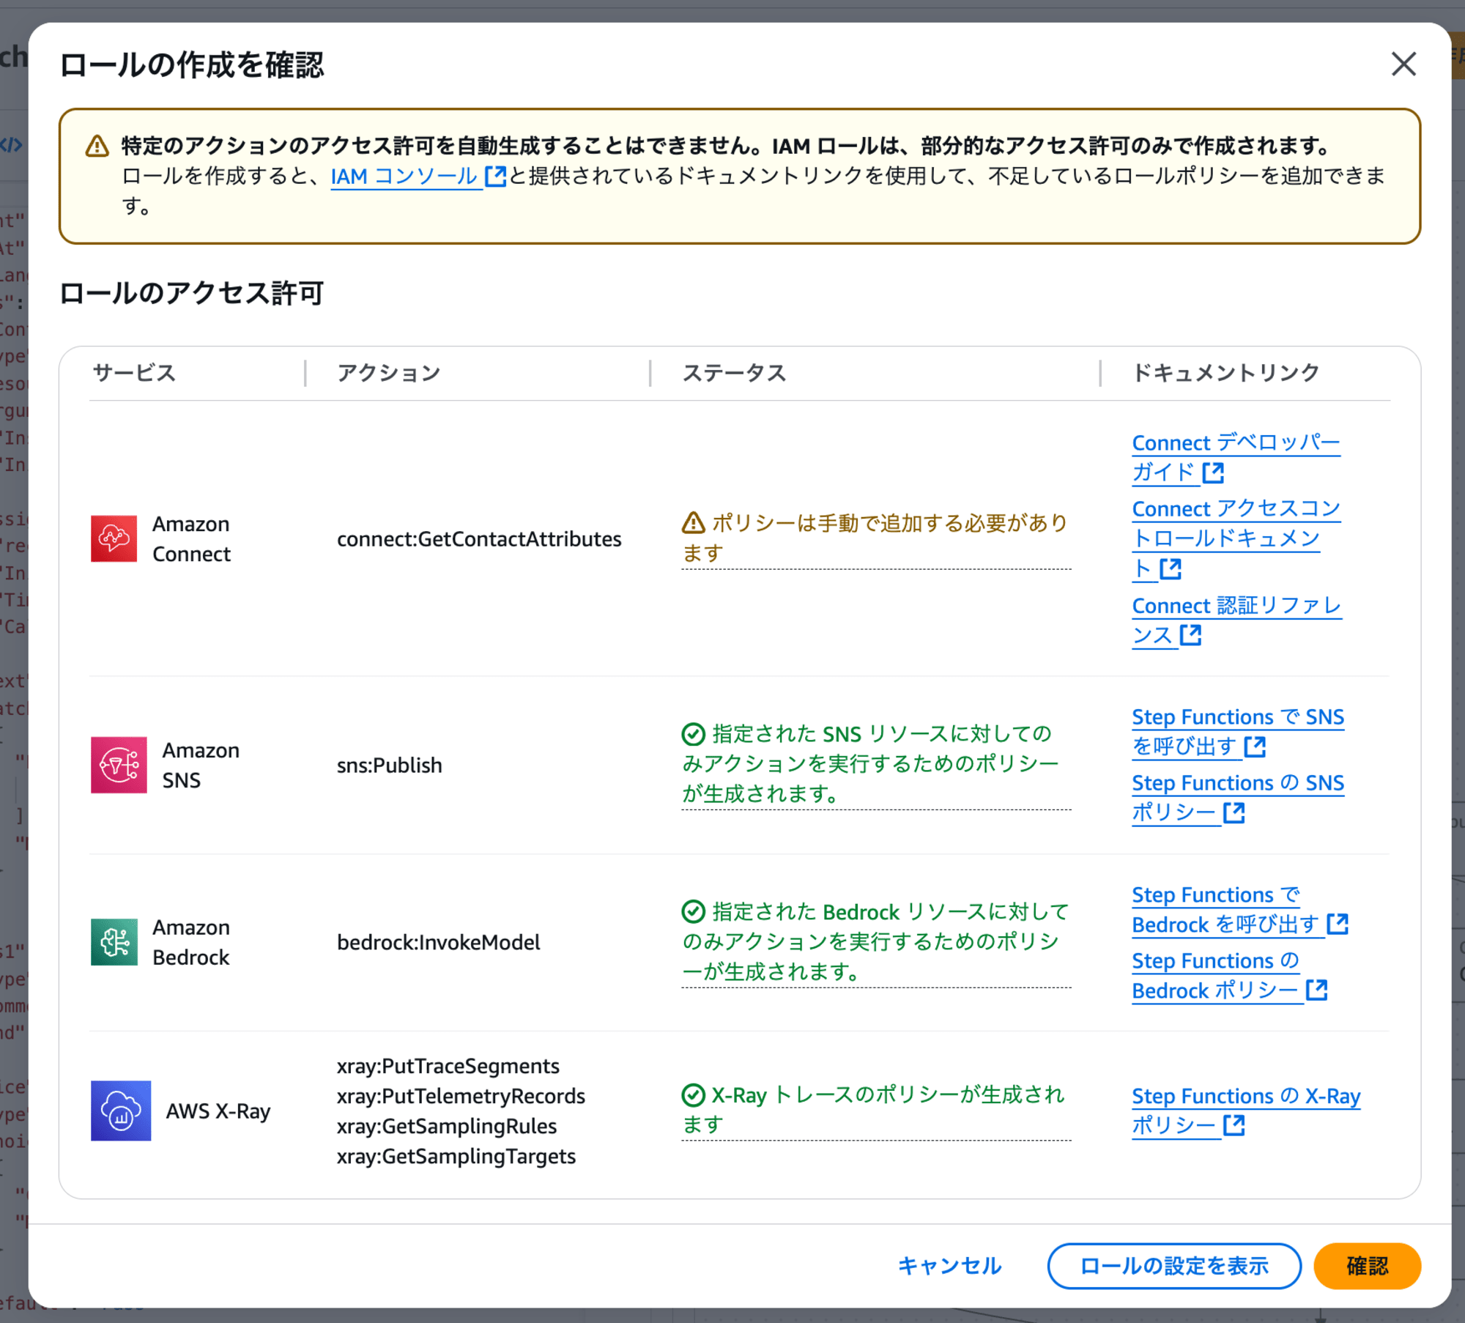
Task: Select xray:PutTelemetryRecords action text
Action: (x=461, y=1097)
